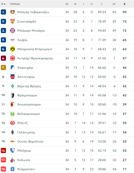Click the Köln goat crest
Screen dimensions: 134x173
coord(13,160)
